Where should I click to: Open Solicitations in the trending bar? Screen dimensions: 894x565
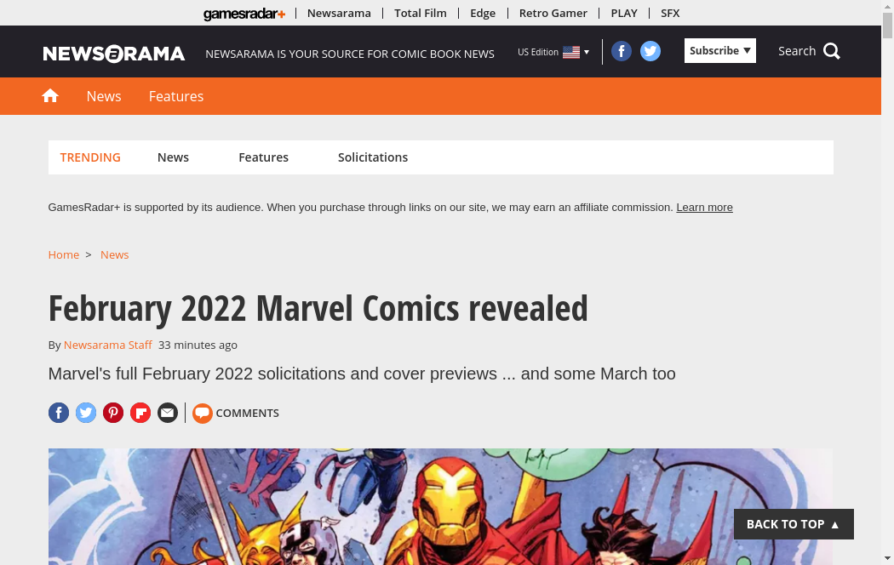(373, 157)
